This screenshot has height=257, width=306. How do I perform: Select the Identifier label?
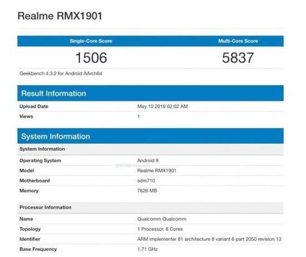30,239
